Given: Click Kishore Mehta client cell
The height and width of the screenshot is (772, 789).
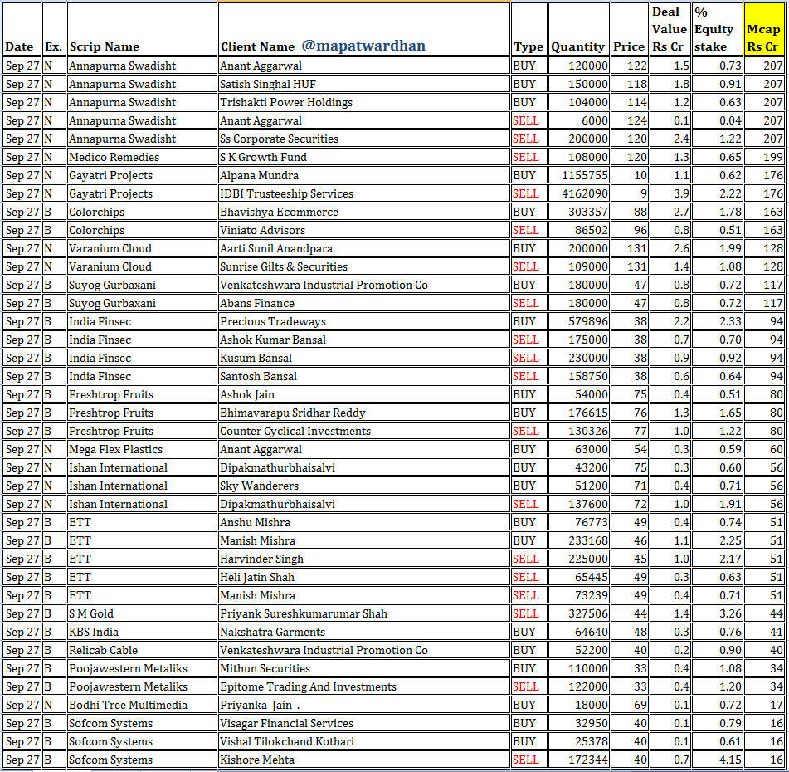Looking at the screenshot, I should coord(364,760).
